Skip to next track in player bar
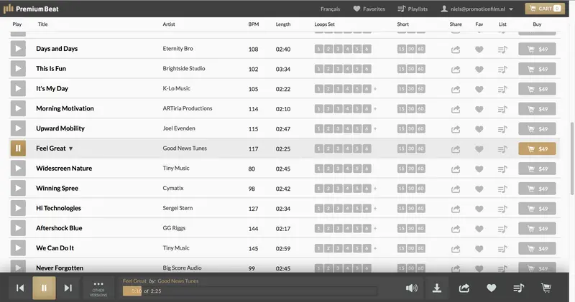 pyautogui.click(x=68, y=288)
